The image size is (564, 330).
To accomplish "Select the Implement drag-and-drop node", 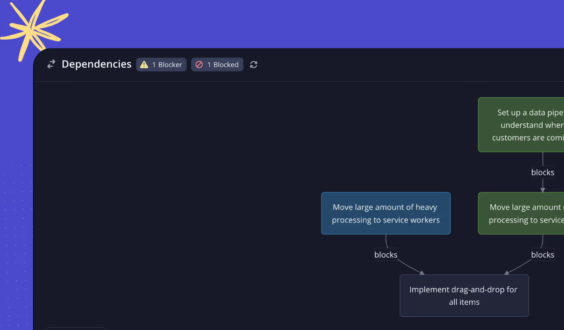I will pos(464,296).
